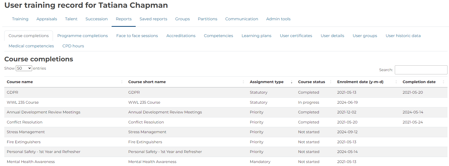The height and width of the screenshot is (166, 449).
Task: Open the Admin tools tab
Action: [278, 19]
